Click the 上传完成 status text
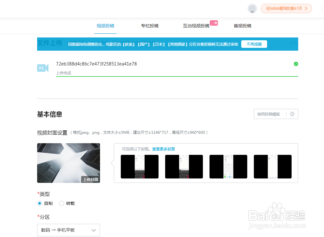Image resolution: width=324 pixels, height=237 pixels. coord(64,73)
